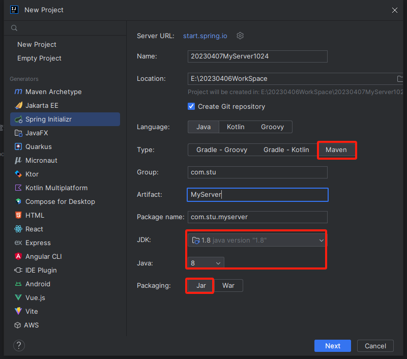Switch the build type to Gradle - Groovy

[x=222, y=150]
